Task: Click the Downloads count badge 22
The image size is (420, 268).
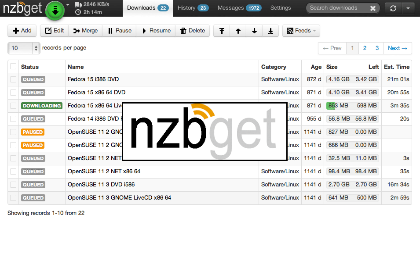Action: (163, 8)
